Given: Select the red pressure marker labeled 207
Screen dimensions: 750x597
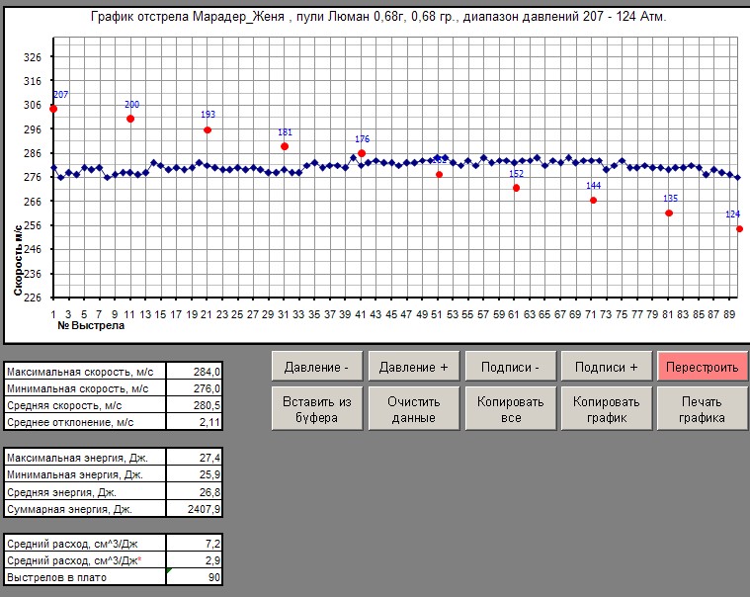Looking at the screenshot, I should 53,109.
